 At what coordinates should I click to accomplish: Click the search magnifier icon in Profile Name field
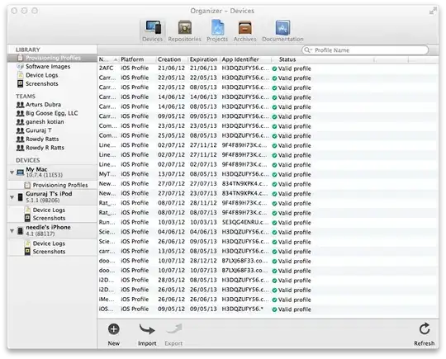click(308, 50)
